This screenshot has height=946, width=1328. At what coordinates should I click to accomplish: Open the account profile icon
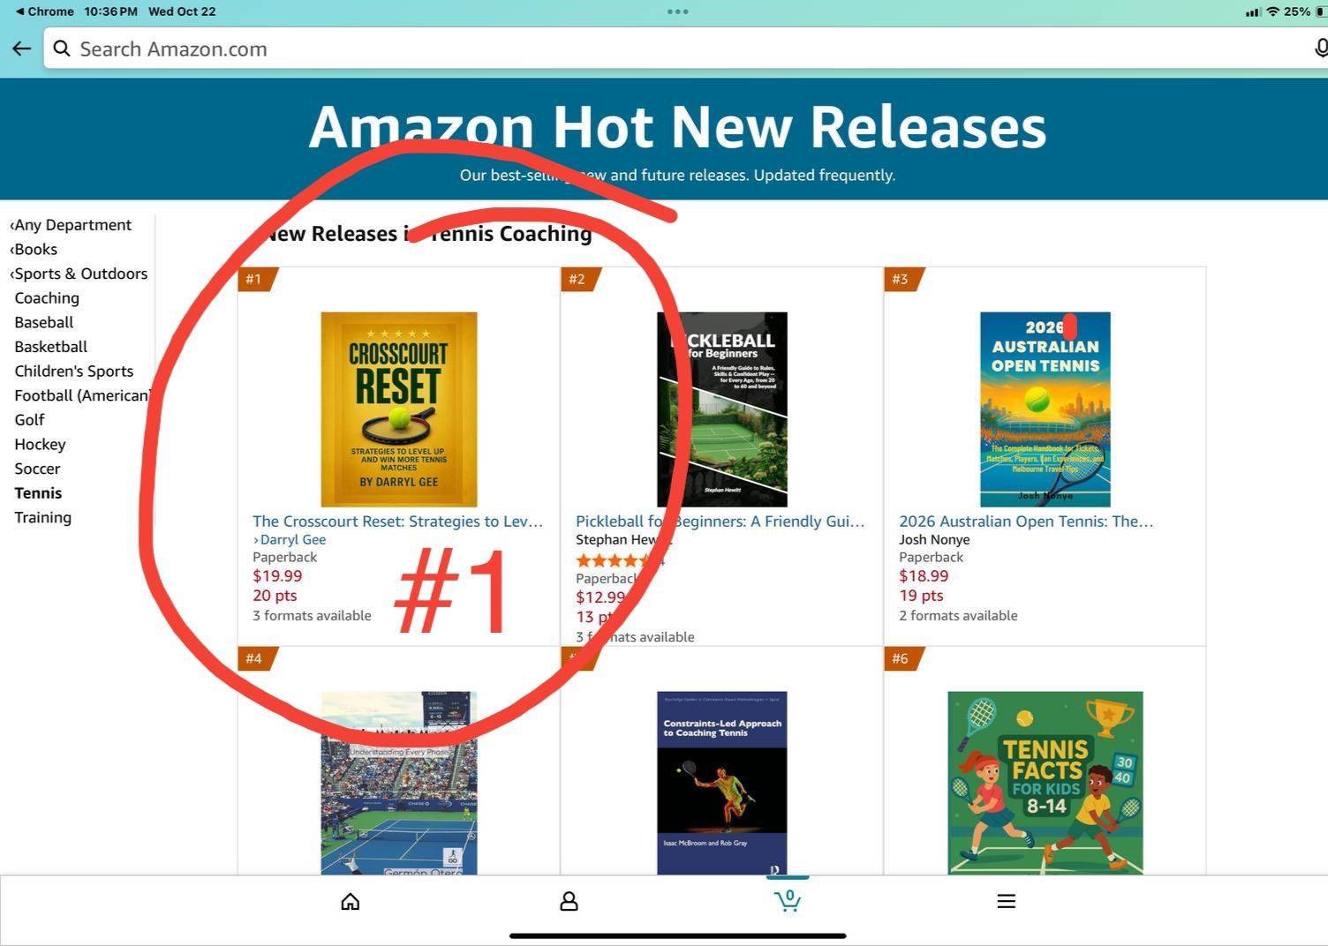[x=569, y=901]
